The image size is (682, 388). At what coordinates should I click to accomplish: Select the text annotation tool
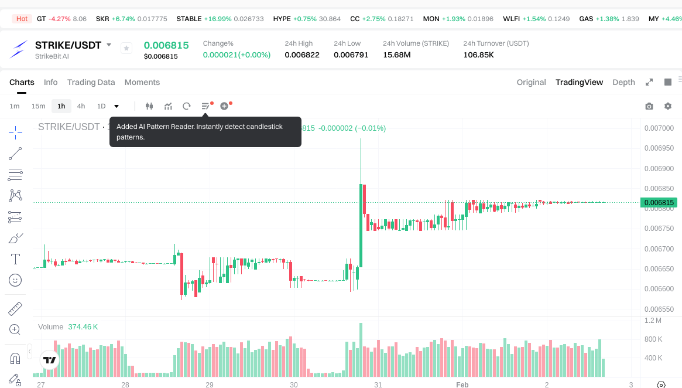point(15,259)
